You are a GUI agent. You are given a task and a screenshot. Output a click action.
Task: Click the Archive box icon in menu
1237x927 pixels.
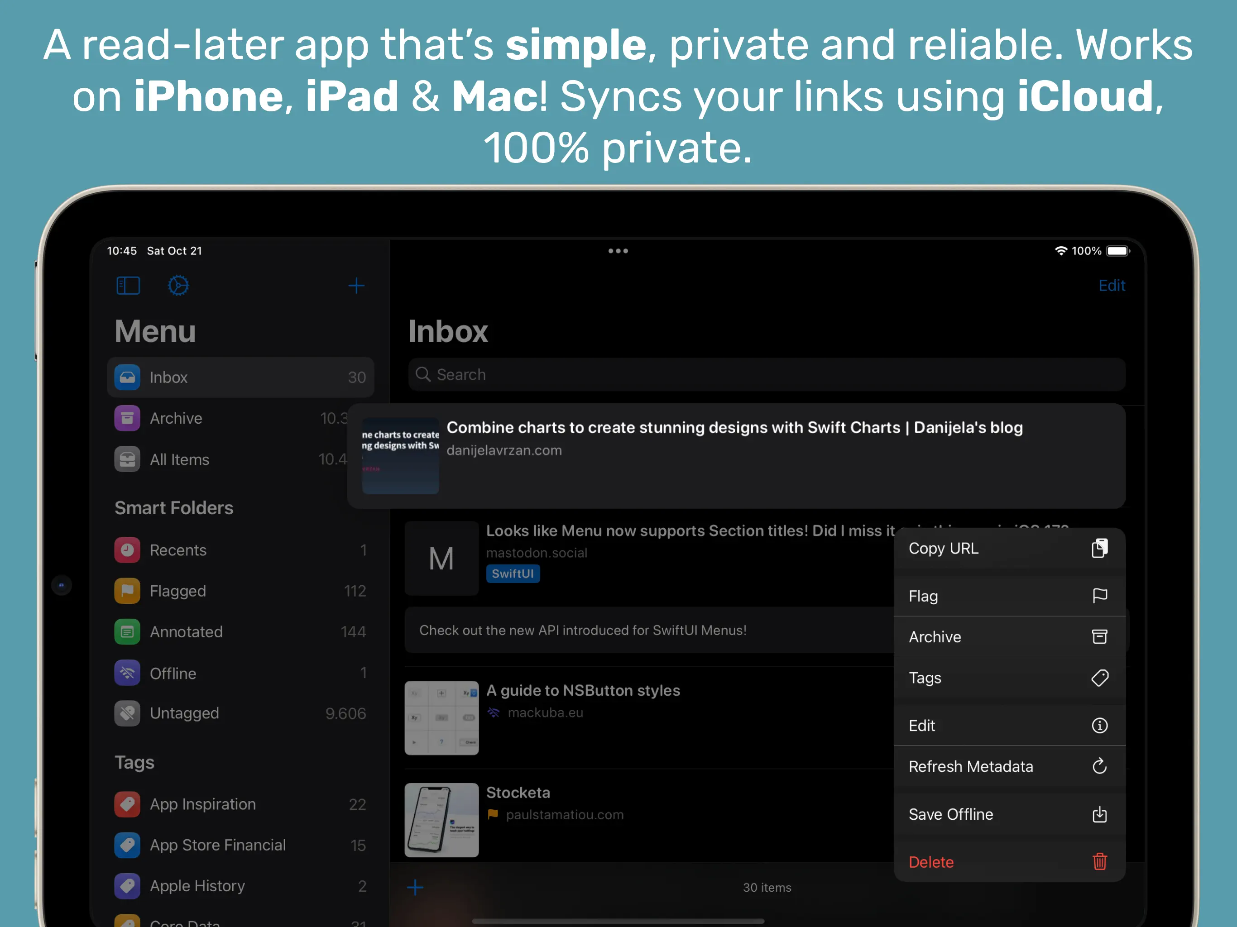pyautogui.click(x=1099, y=637)
